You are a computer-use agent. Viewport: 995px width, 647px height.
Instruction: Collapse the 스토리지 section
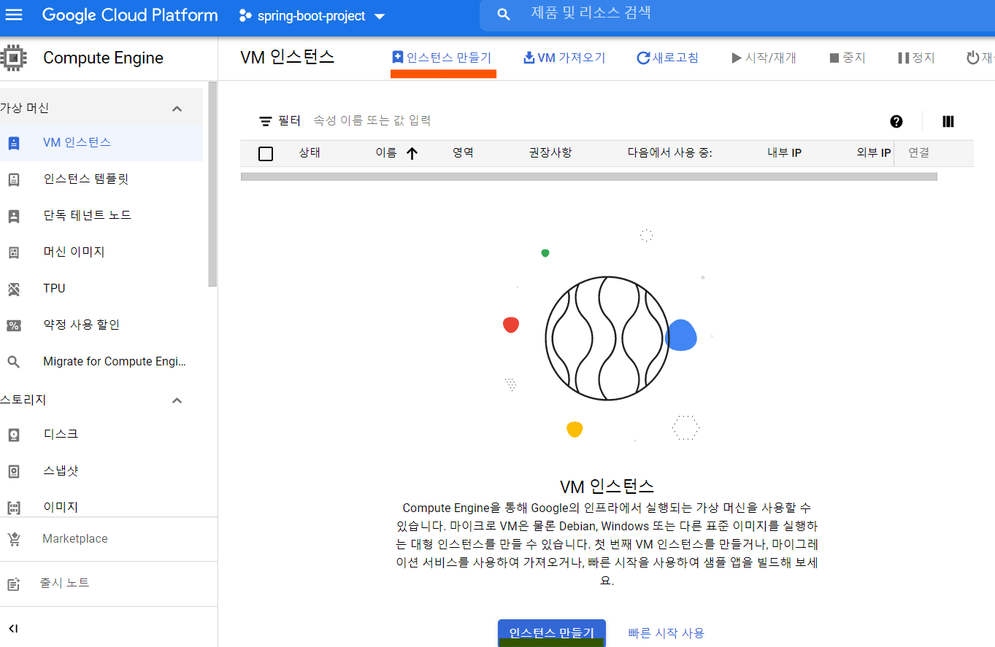[177, 400]
